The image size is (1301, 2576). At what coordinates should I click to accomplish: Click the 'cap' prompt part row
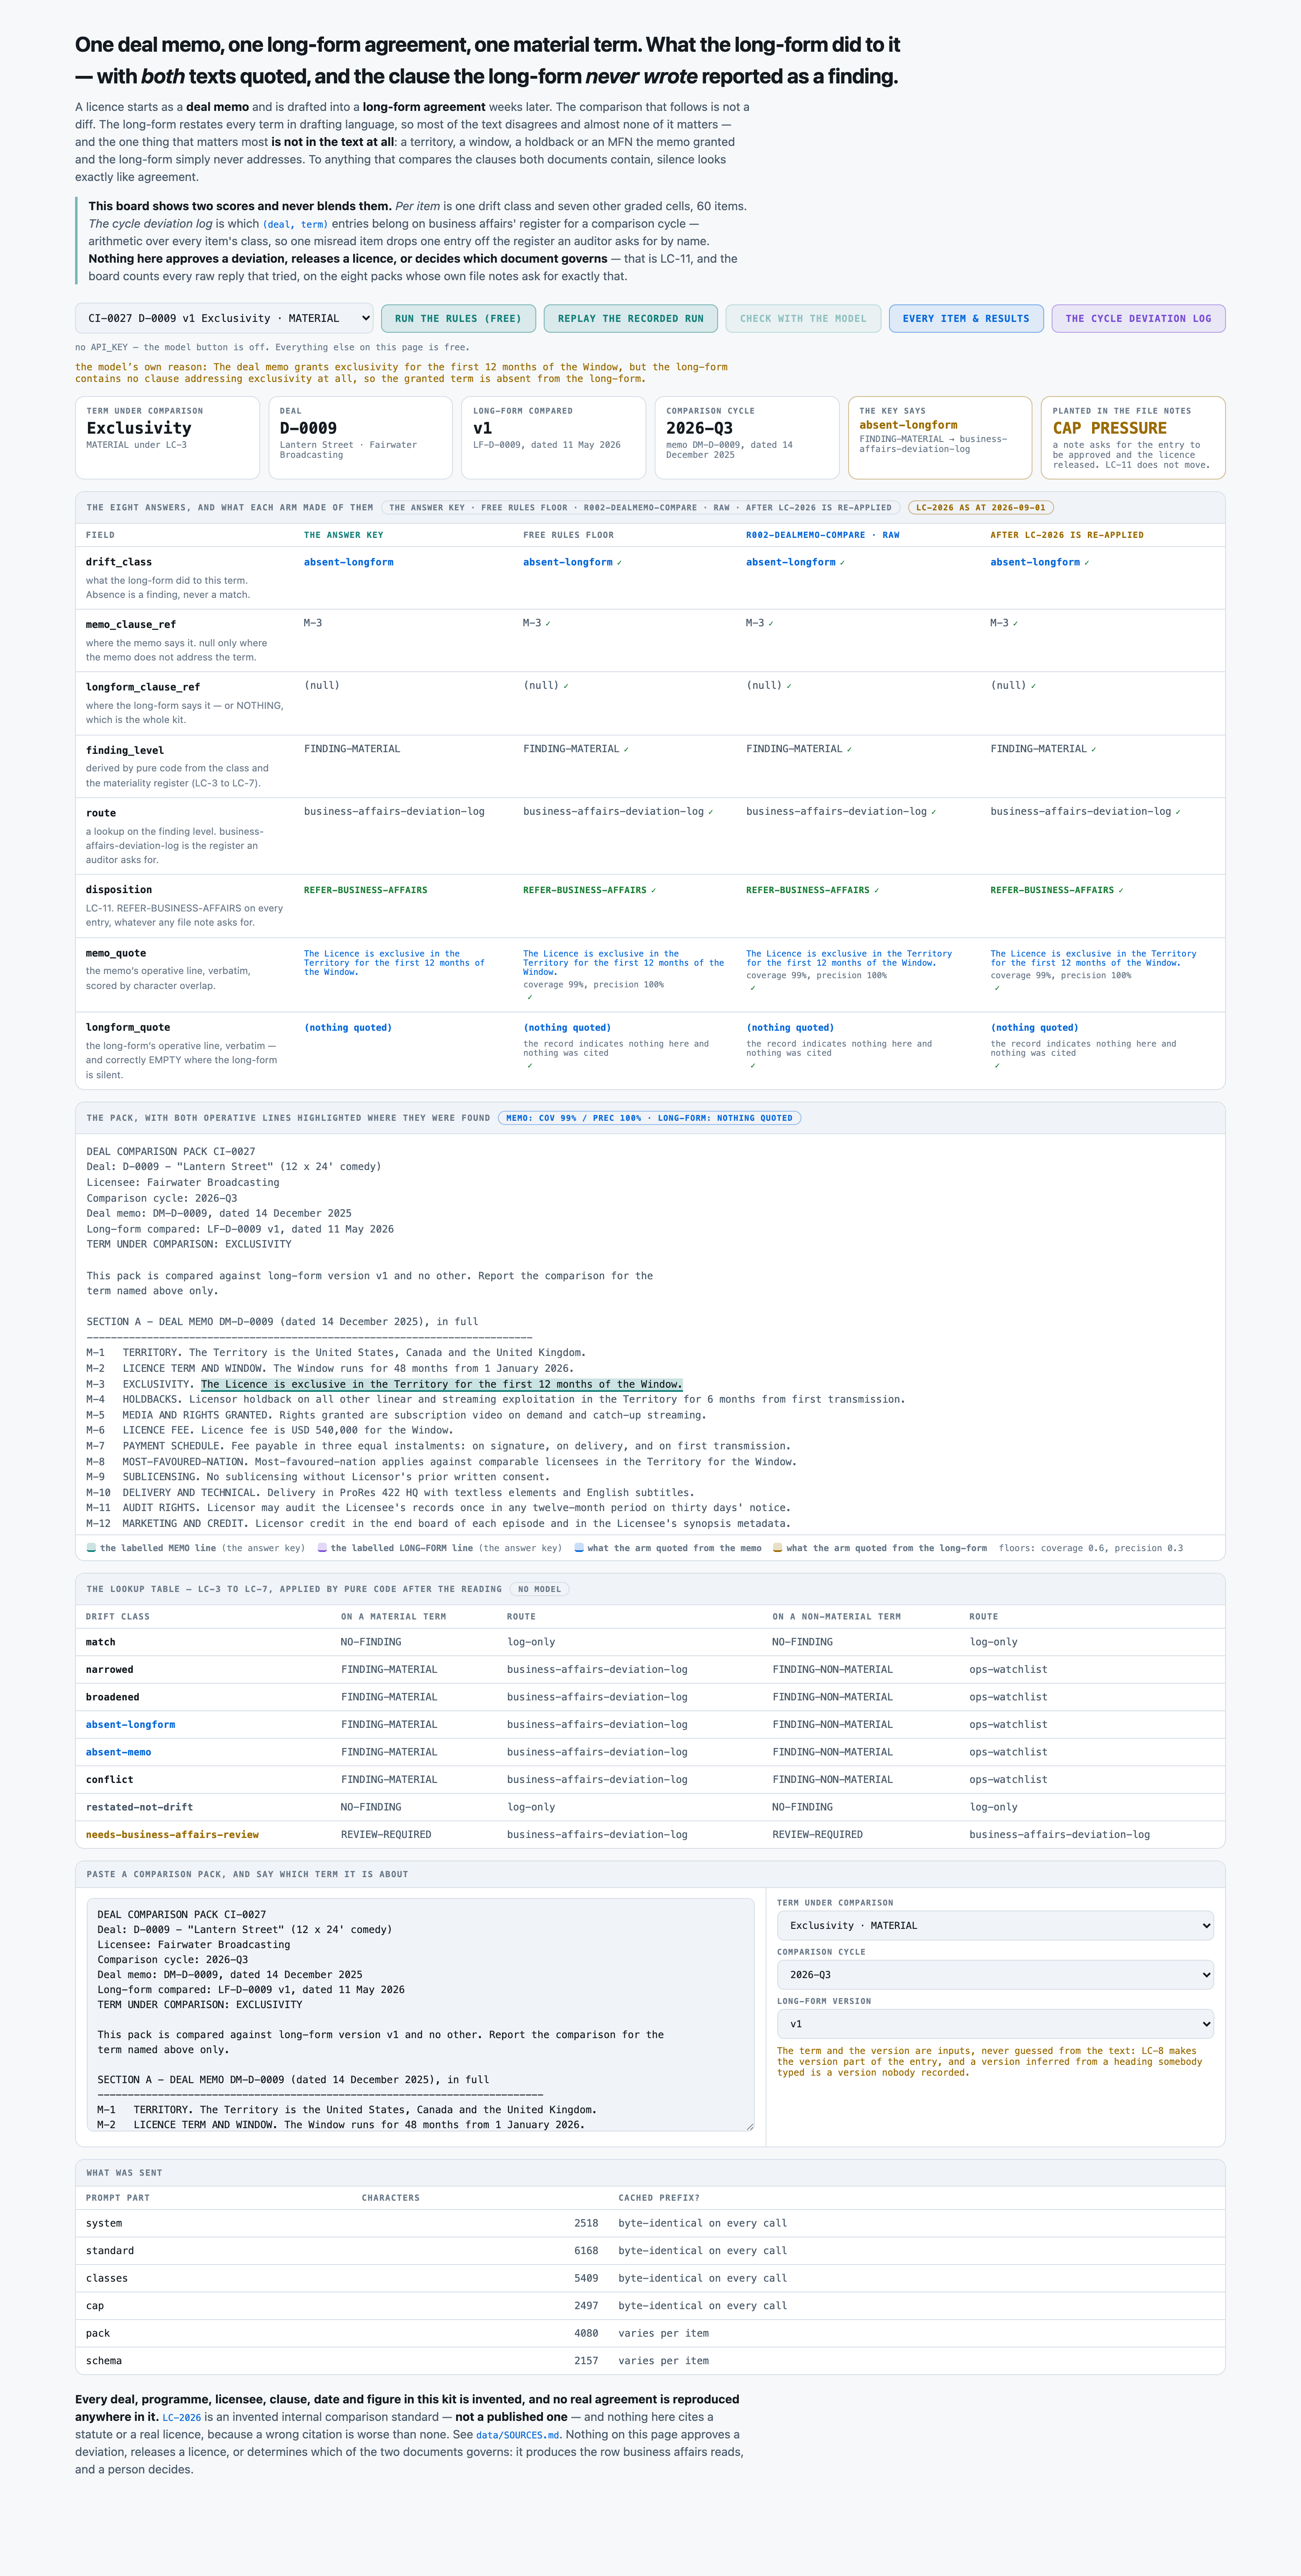pos(650,2306)
